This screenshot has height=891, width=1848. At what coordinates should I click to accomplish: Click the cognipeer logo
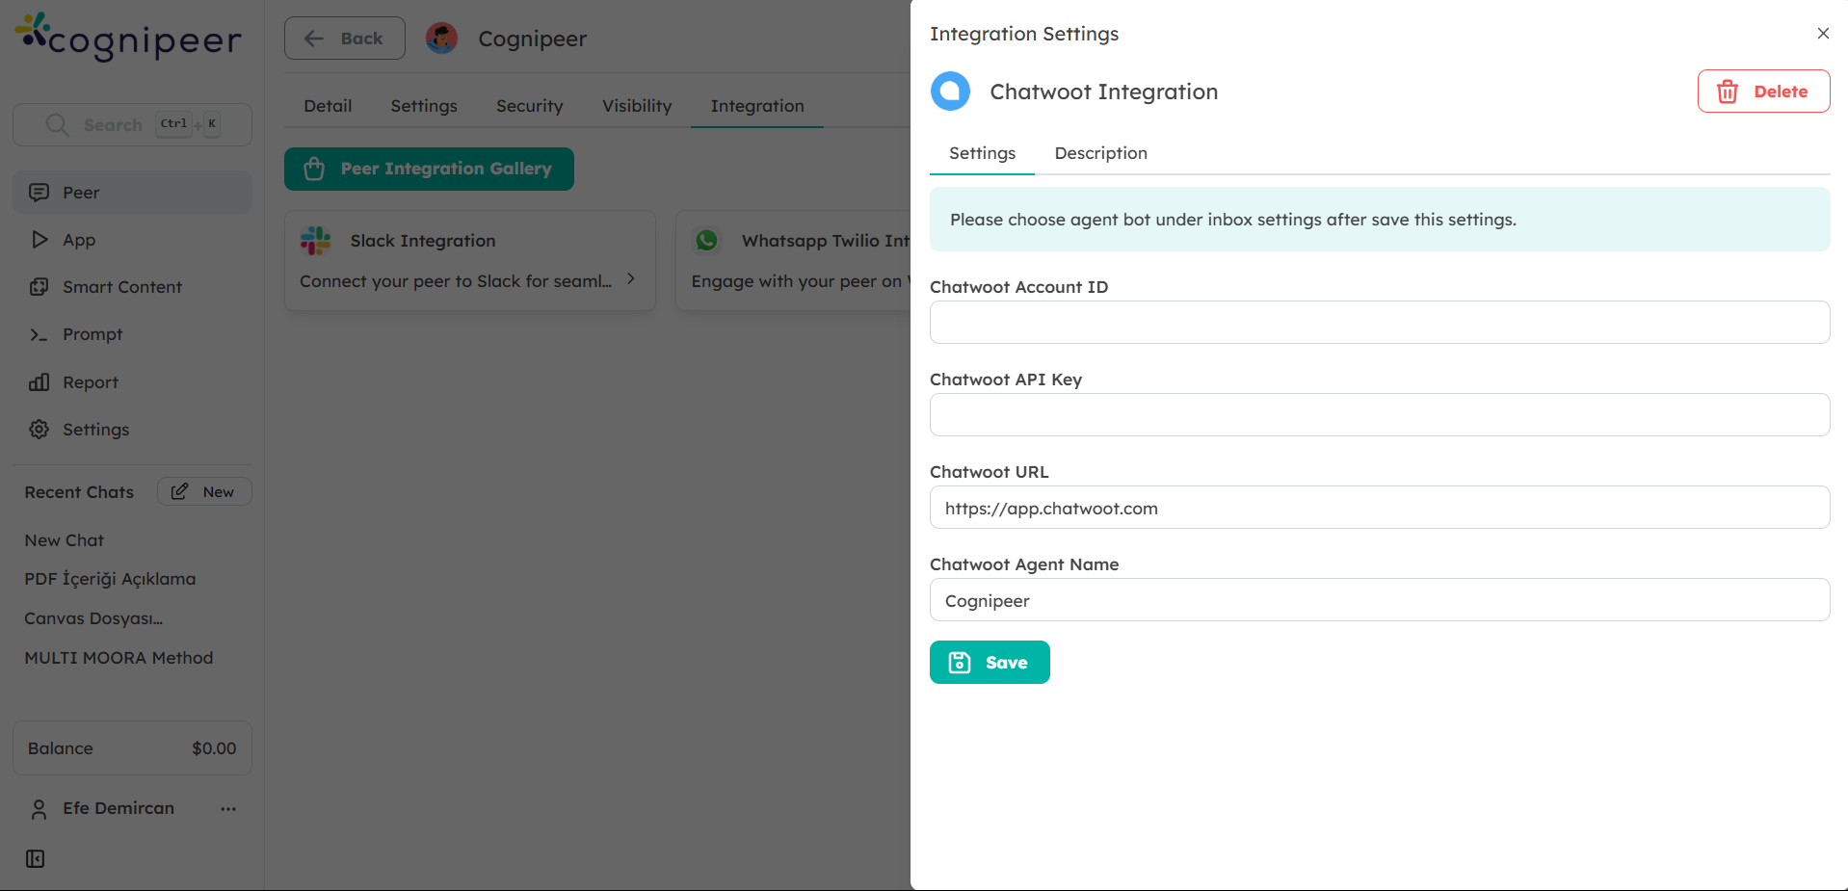128,38
